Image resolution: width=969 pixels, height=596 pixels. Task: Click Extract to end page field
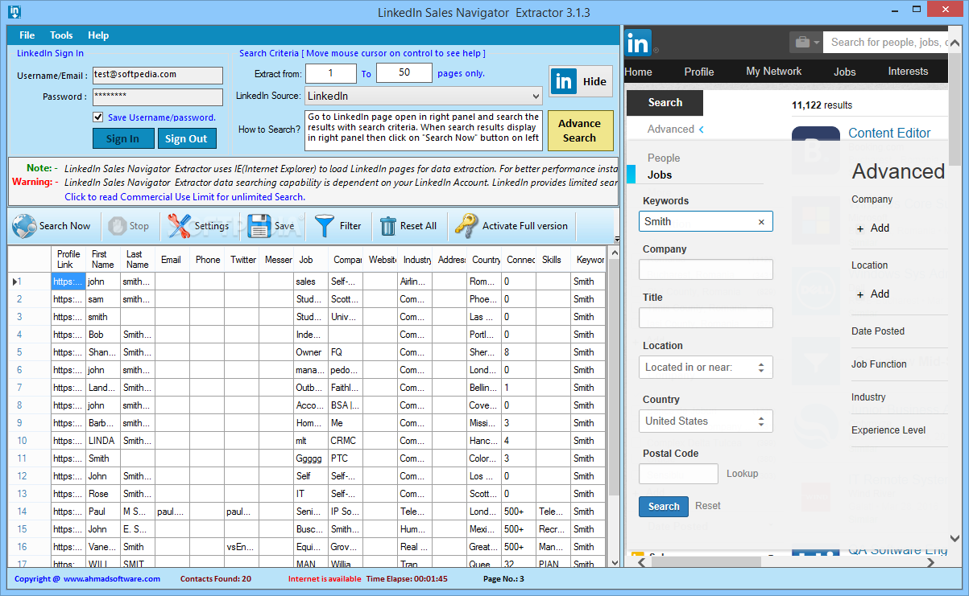click(404, 73)
